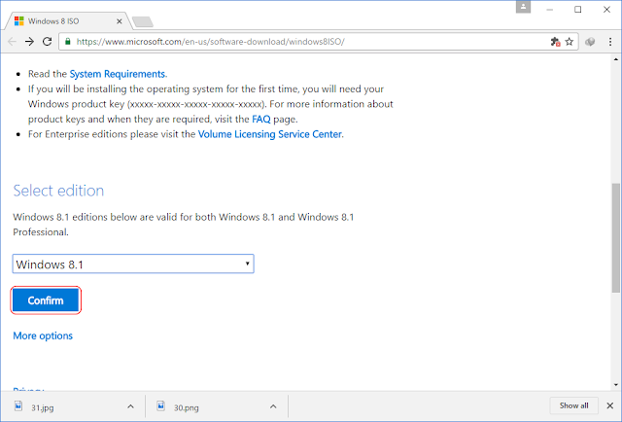Reload the page with the refresh icon
This screenshot has width=622, height=422.
pos(48,41)
